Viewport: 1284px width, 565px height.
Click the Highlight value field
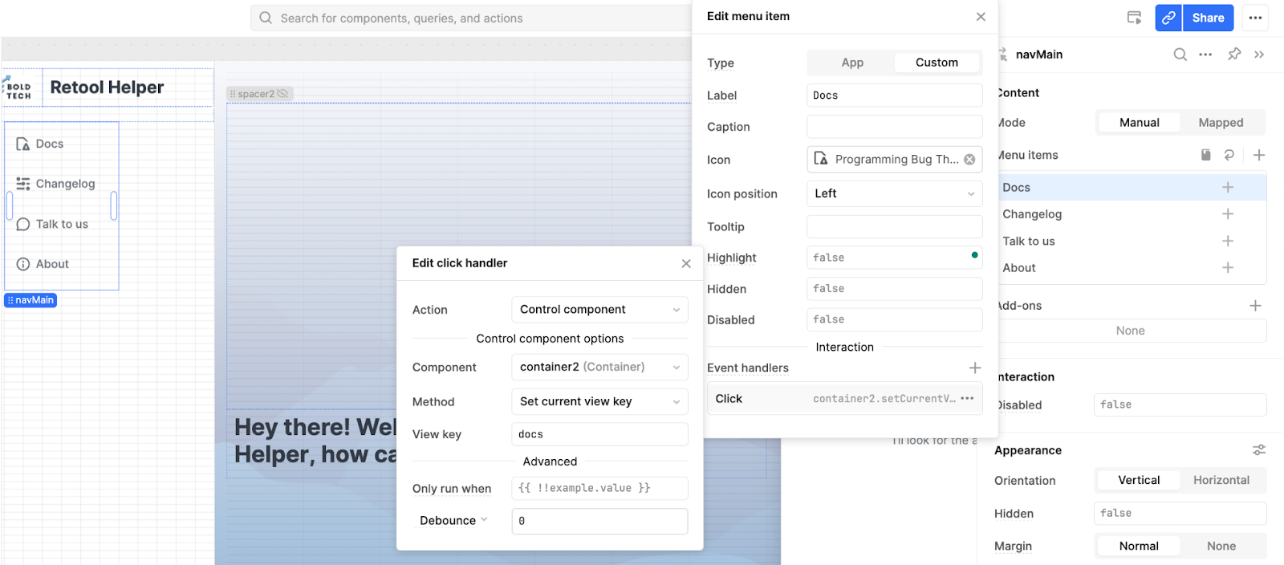[894, 258]
